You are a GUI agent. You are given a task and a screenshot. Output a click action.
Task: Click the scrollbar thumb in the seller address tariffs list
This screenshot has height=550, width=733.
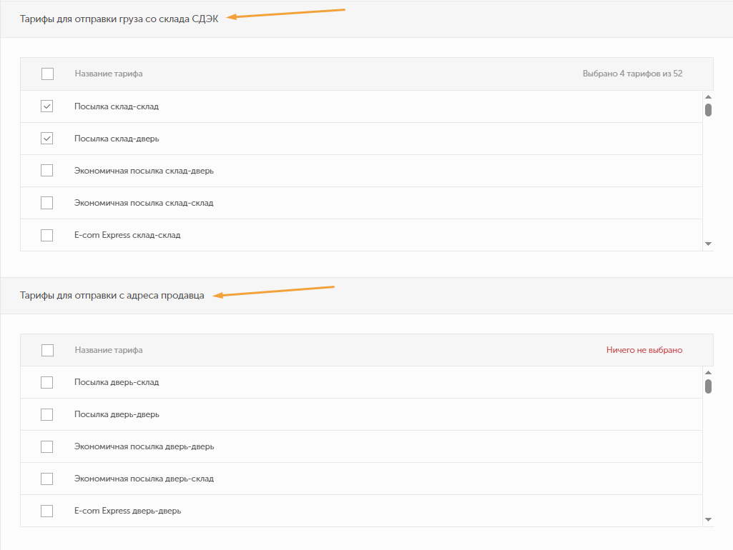tap(708, 386)
